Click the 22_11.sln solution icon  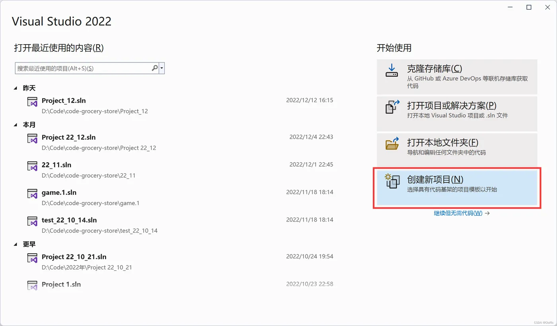[x=32, y=166]
